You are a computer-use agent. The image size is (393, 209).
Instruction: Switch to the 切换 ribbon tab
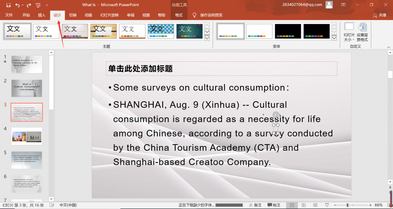(73, 15)
